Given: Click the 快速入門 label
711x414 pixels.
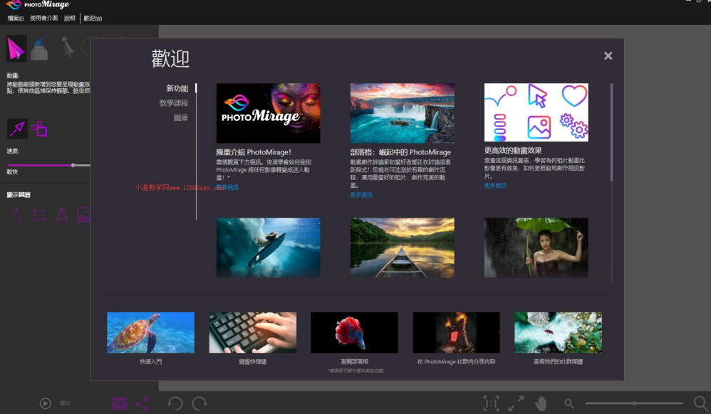Looking at the screenshot, I should click(x=150, y=361).
